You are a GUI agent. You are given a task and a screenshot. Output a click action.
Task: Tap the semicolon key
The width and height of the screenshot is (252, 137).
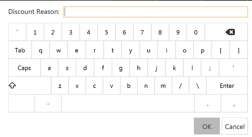point(210,68)
